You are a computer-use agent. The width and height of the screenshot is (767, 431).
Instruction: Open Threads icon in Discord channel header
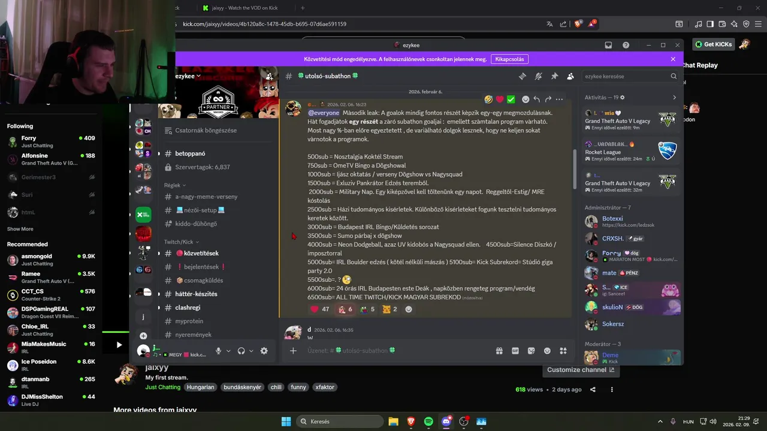pos(523,76)
